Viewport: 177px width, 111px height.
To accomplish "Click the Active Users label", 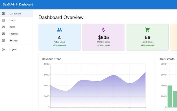I will coord(59,42).
